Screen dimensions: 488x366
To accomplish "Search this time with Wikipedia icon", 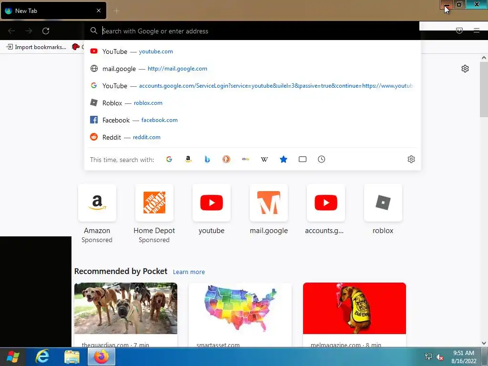I will pyautogui.click(x=264, y=159).
